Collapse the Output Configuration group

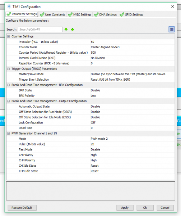click(9, 101)
